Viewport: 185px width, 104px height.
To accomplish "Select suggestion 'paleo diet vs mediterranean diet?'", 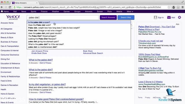I will pyautogui.click(x=79, y=47).
